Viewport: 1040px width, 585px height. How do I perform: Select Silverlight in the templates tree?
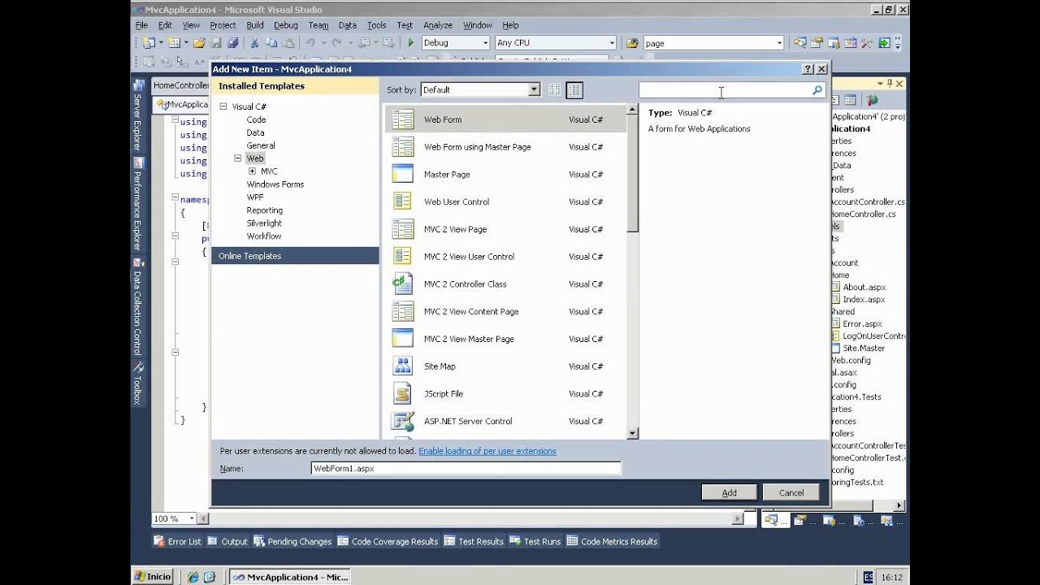264,223
